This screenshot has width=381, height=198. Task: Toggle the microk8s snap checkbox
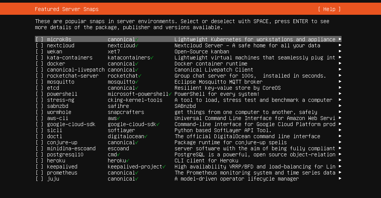tap(39, 39)
